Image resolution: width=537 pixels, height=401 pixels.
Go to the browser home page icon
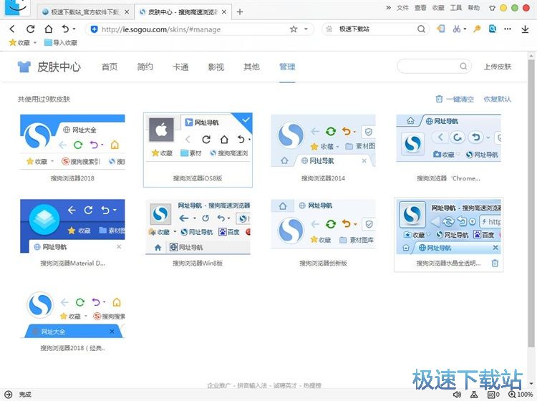tap(48, 29)
